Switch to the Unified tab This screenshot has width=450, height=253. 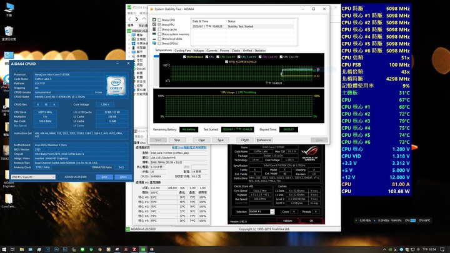point(247,51)
